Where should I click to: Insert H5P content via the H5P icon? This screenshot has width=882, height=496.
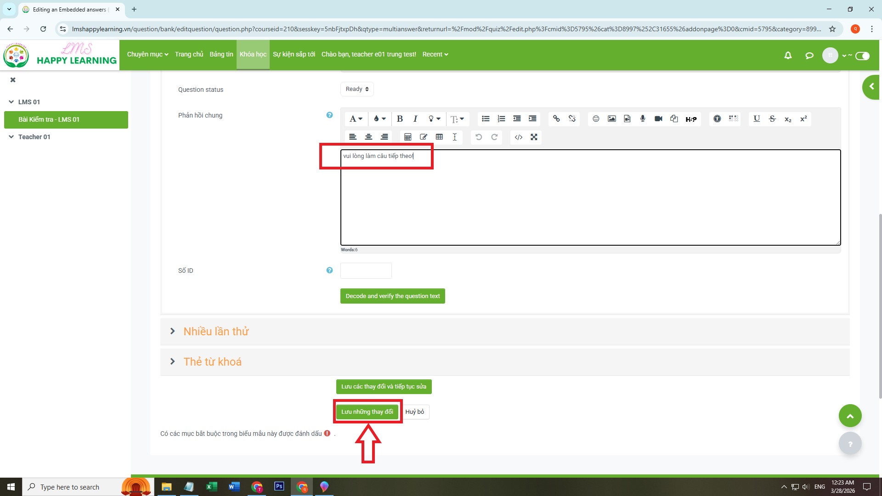(691, 119)
